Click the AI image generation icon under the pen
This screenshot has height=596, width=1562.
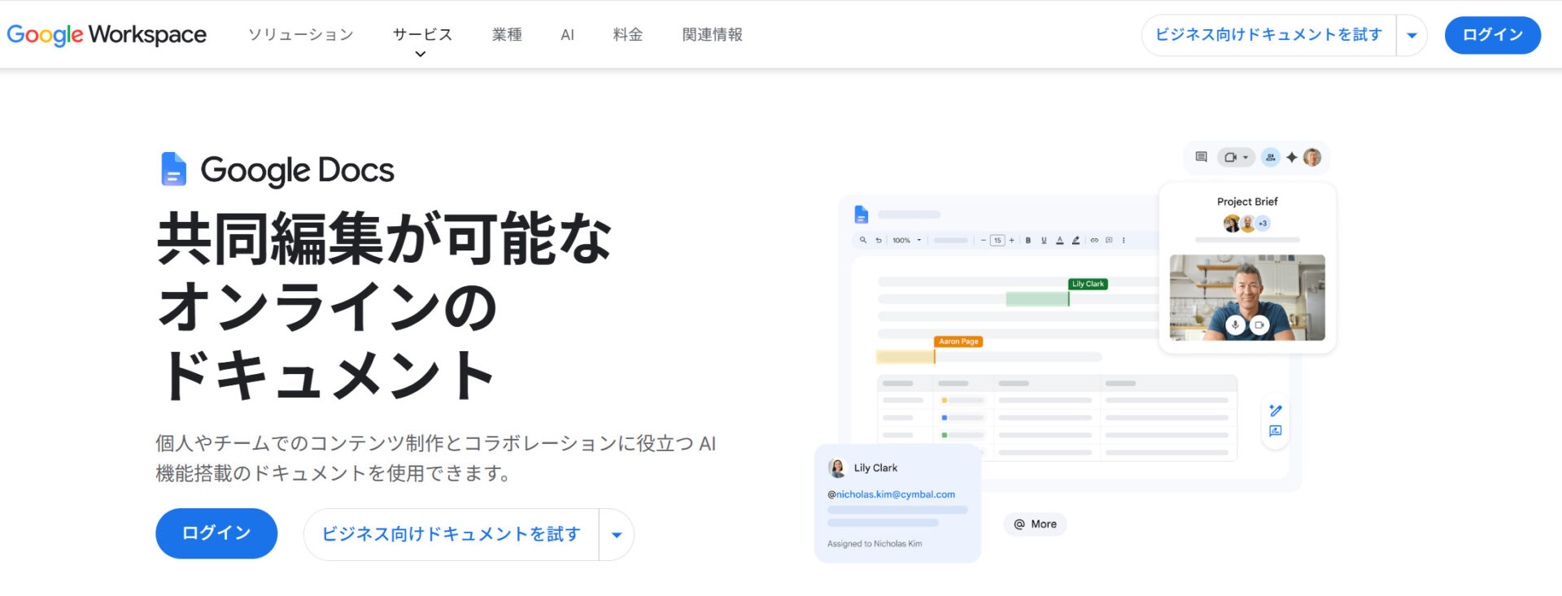pos(1276,431)
